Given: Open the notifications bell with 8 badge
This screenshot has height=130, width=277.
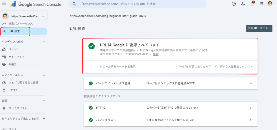Looking at the screenshot, I should (x=252, y=4).
